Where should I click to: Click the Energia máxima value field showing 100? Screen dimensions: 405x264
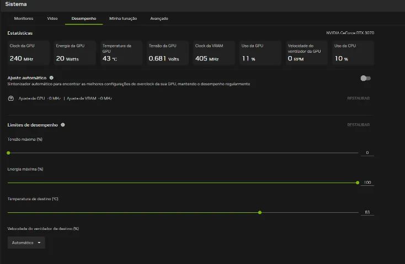tap(367, 183)
